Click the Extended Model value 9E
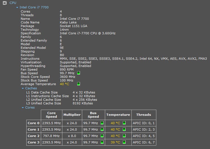 pyautogui.click(x=62, y=48)
